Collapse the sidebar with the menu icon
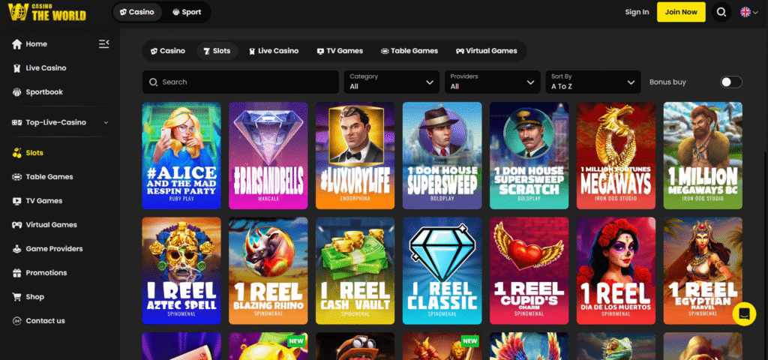 click(104, 44)
